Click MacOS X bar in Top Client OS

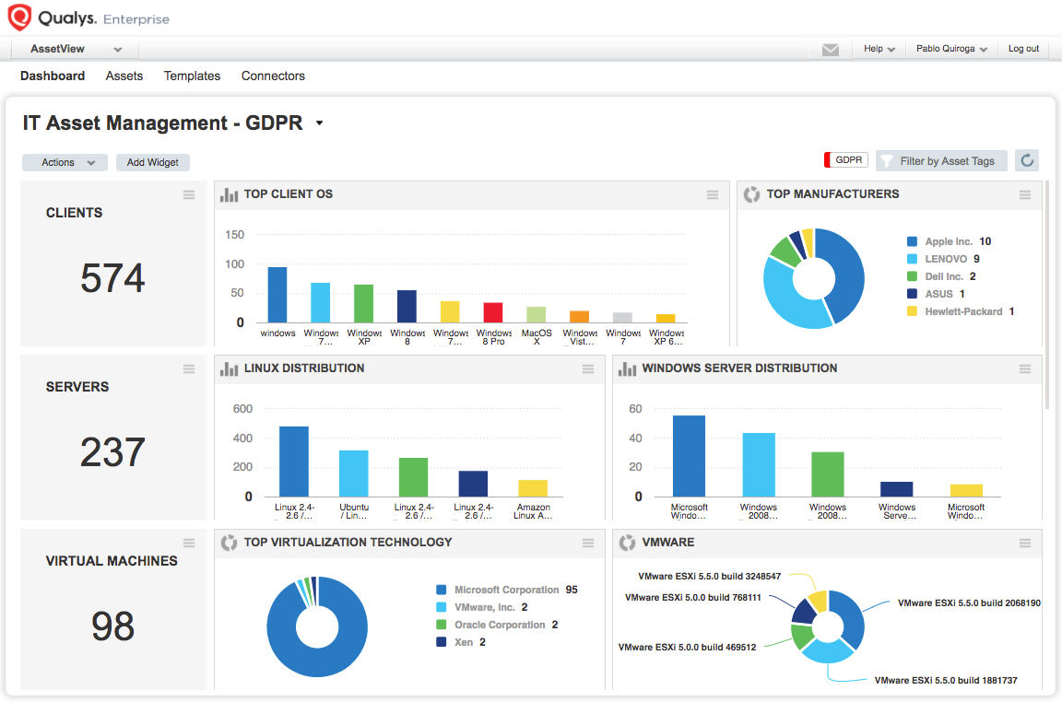point(536,315)
